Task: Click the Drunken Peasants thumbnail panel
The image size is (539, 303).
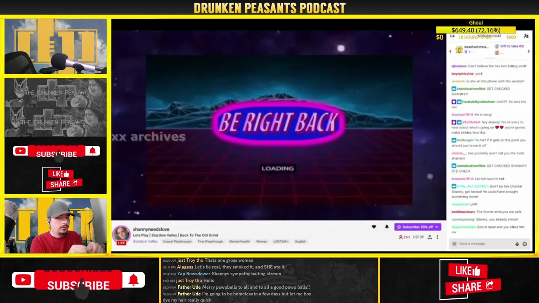Action: (56, 107)
